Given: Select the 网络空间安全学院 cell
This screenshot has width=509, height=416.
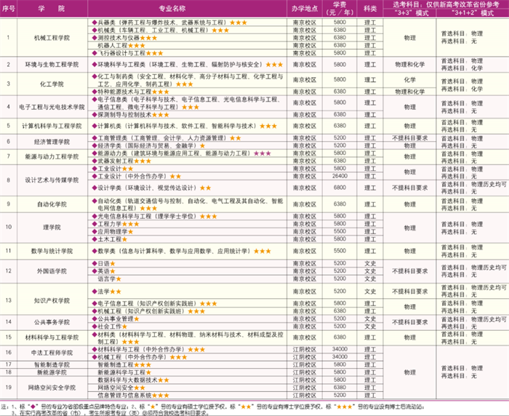Looking at the screenshot, I should coord(52,388).
